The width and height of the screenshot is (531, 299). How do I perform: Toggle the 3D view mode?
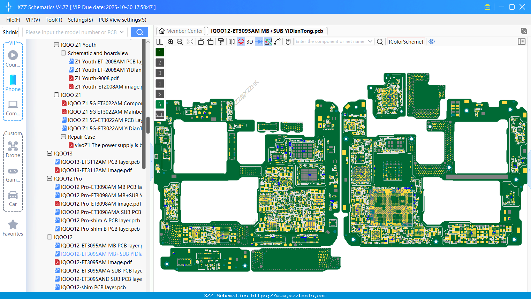(250, 42)
